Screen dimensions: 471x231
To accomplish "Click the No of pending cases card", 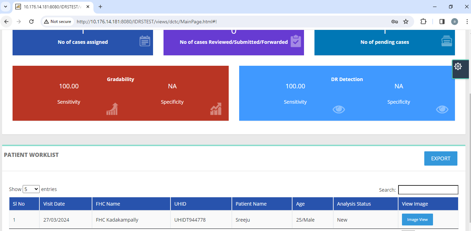I will coord(385,42).
